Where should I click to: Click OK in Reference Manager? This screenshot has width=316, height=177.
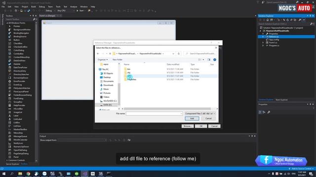[201, 126]
